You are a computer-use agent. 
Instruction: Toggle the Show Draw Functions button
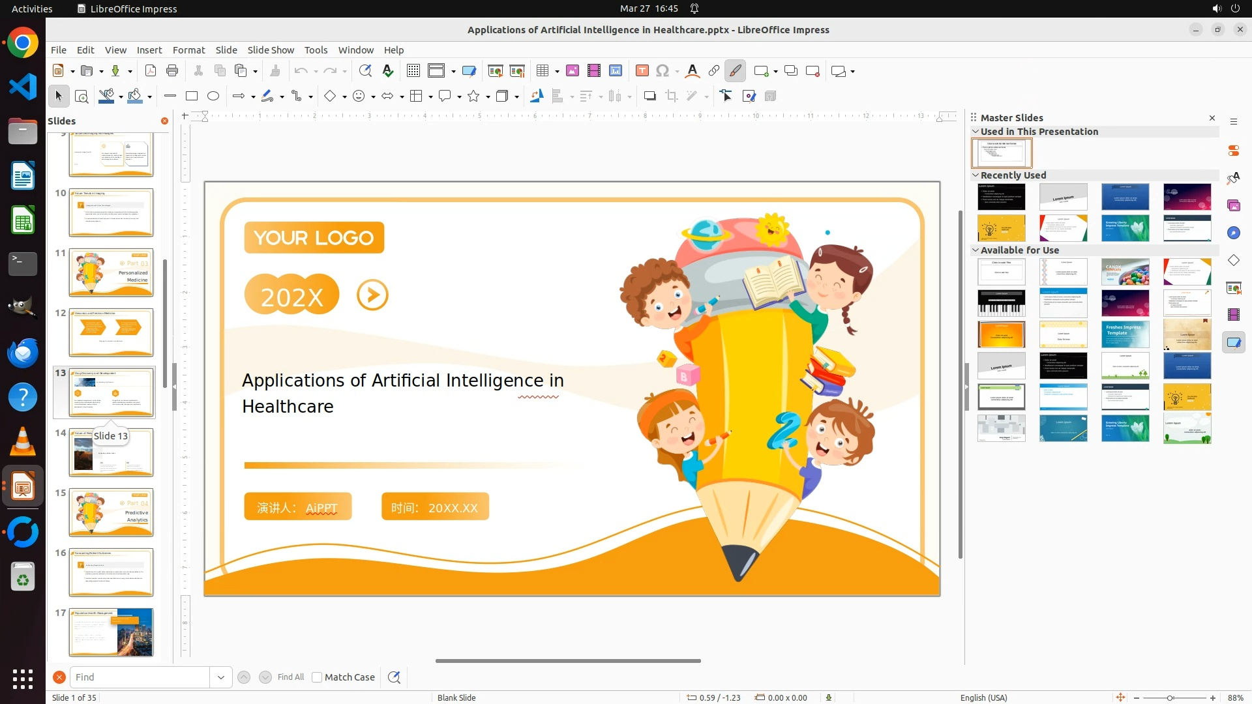click(736, 71)
